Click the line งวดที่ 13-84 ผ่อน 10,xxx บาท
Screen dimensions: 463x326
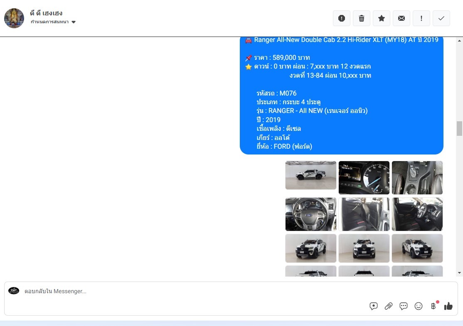pyautogui.click(x=330, y=76)
